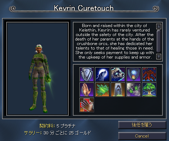Click the swirling leaves in storm icon
The height and width of the screenshot is (141, 169).
click(x=134, y=90)
